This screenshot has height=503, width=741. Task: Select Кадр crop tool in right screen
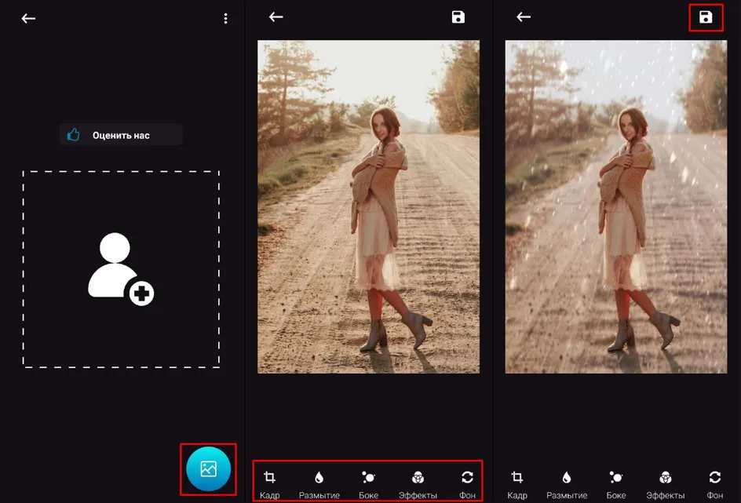click(x=517, y=484)
